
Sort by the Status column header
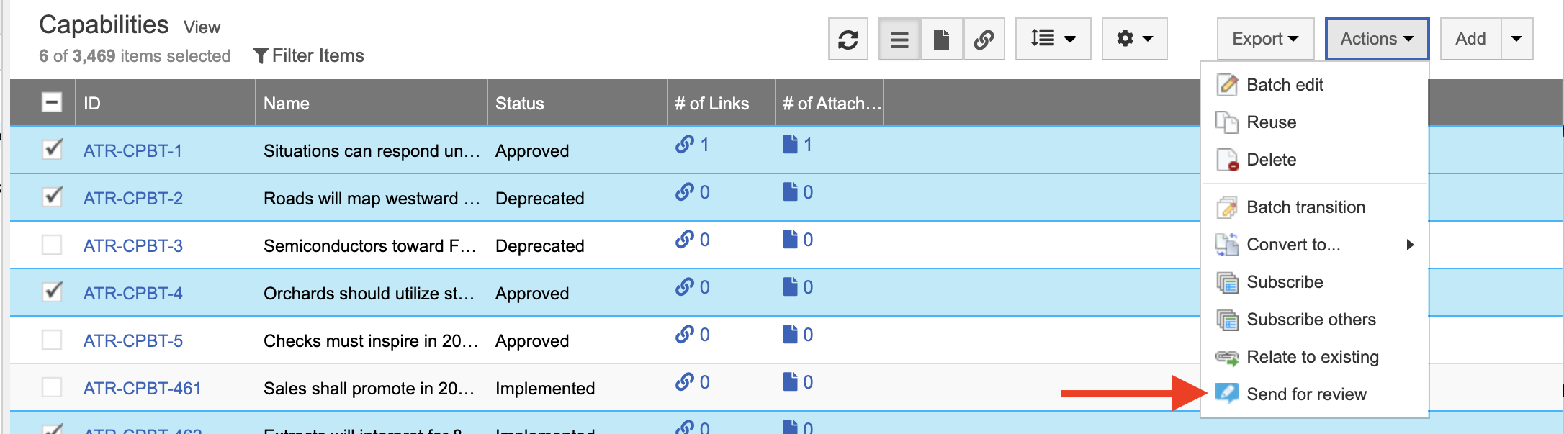(519, 104)
